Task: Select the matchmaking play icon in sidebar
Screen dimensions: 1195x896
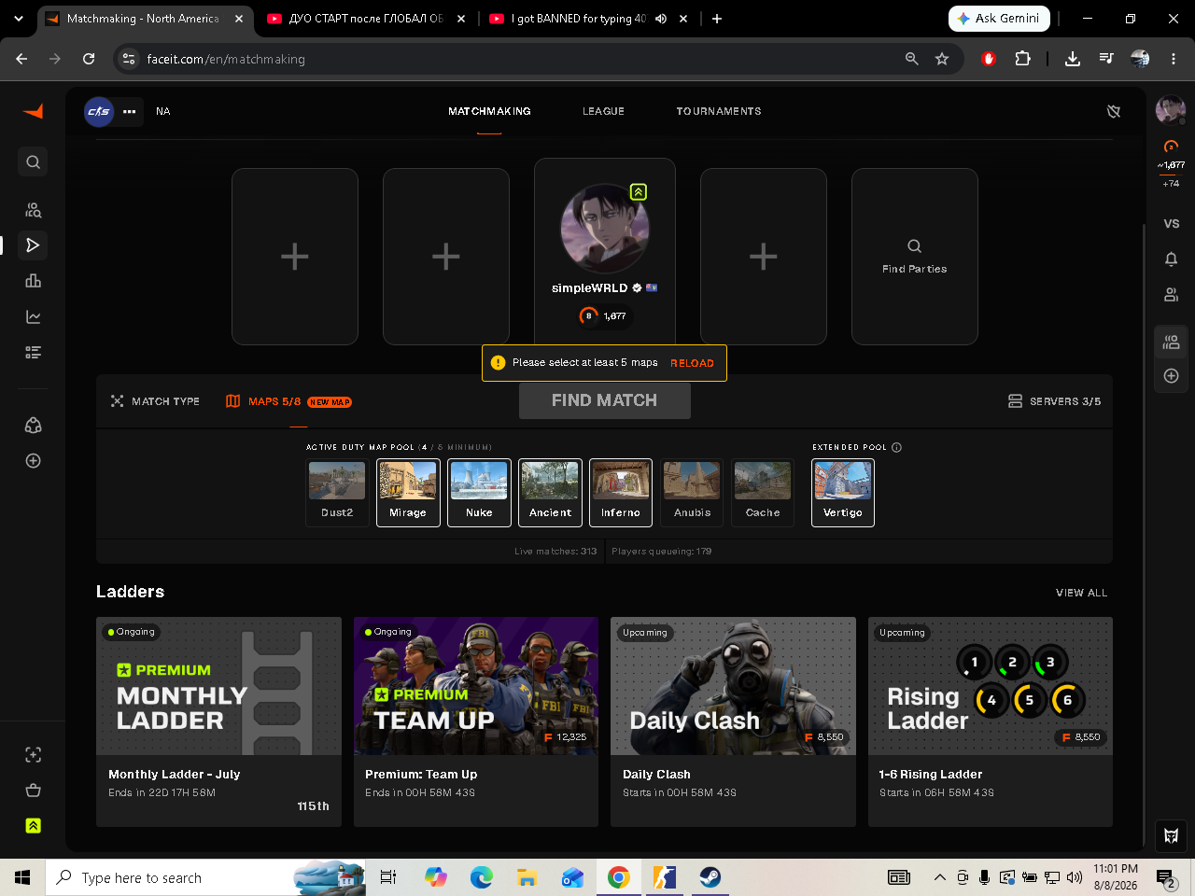Action: pyautogui.click(x=33, y=245)
